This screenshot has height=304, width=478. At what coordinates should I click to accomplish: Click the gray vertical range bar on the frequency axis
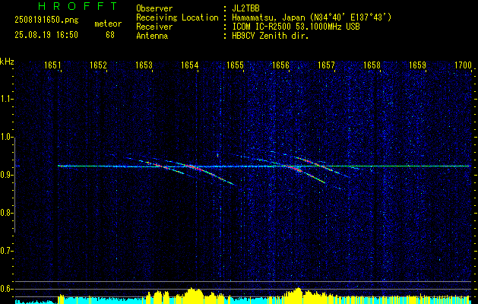click(x=14, y=185)
